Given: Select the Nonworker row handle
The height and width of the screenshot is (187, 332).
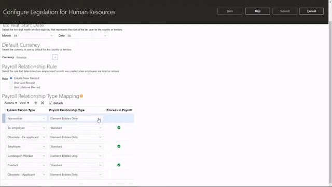Looking at the screenshot, I should (x=4, y=118).
